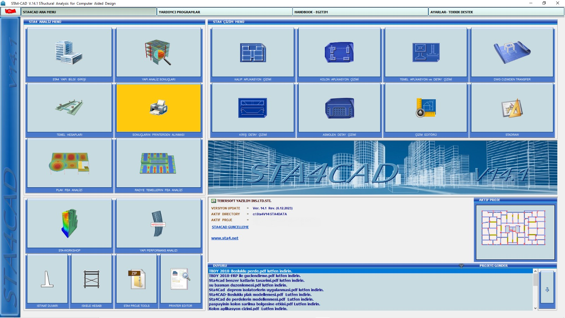The width and height of the screenshot is (565, 318).
Task: Launch Temel Hesapları foundation icon
Action: pyautogui.click(x=69, y=108)
